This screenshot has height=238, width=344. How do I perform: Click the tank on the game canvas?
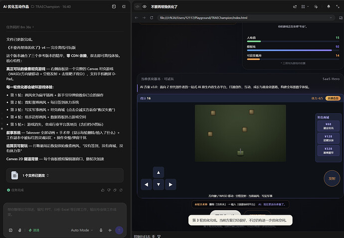point(240,152)
